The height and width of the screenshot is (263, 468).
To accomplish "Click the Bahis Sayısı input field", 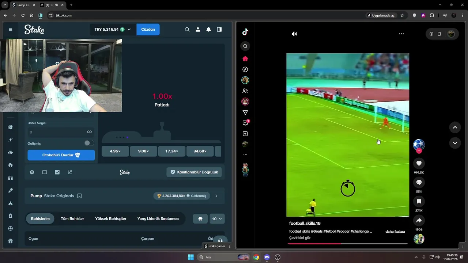I will point(61,132).
